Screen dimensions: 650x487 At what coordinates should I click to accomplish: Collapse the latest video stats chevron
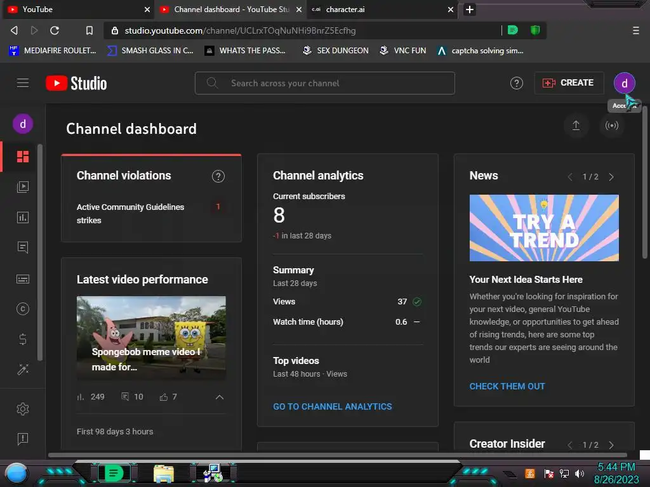pyautogui.click(x=219, y=397)
